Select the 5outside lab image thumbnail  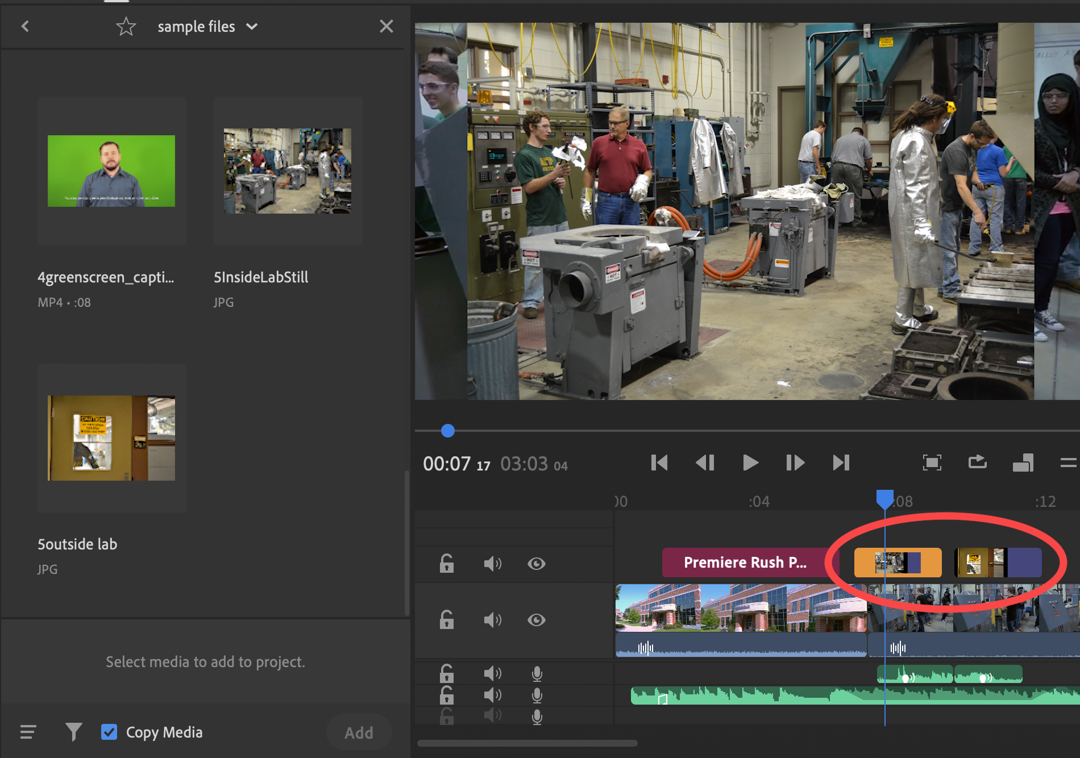click(111, 438)
